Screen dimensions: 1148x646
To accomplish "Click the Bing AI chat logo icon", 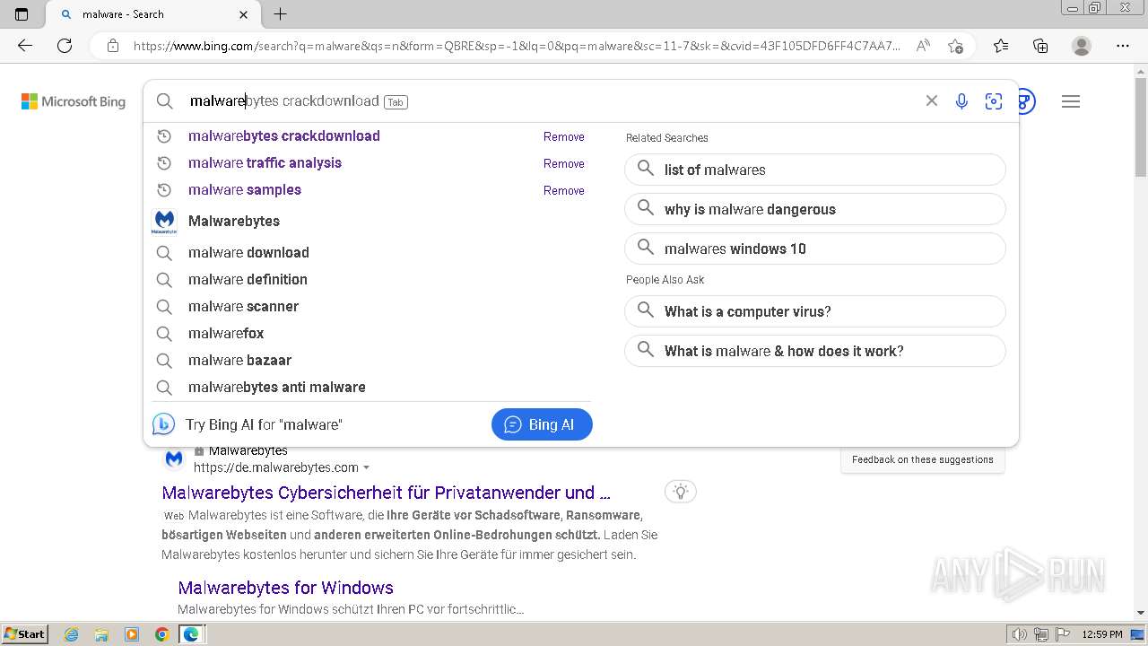I will tap(163, 424).
